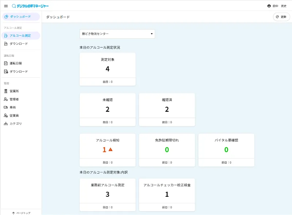Click the 管理者 person icon
292x215 pixels.
pos(6,99)
